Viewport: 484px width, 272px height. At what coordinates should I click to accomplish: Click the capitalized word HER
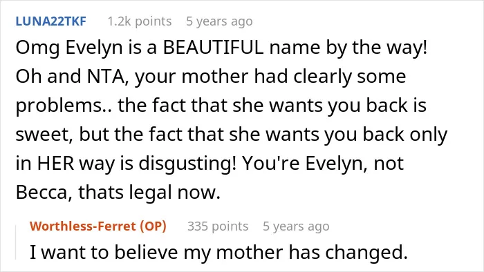[x=56, y=163]
